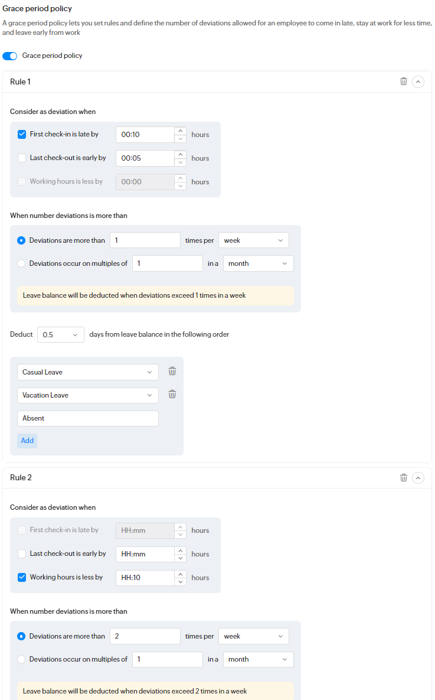Delete Rule 2 with trash icon
The width and height of the screenshot is (435, 700).
(x=404, y=477)
